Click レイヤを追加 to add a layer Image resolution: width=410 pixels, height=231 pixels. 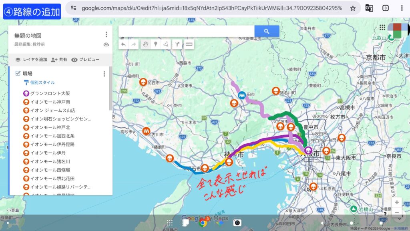pos(31,60)
